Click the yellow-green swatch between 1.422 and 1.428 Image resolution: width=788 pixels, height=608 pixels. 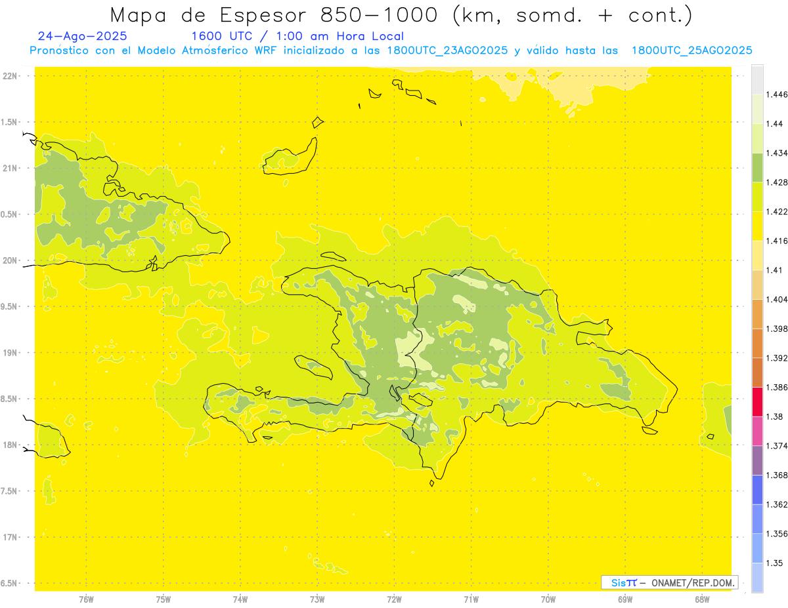click(x=757, y=197)
